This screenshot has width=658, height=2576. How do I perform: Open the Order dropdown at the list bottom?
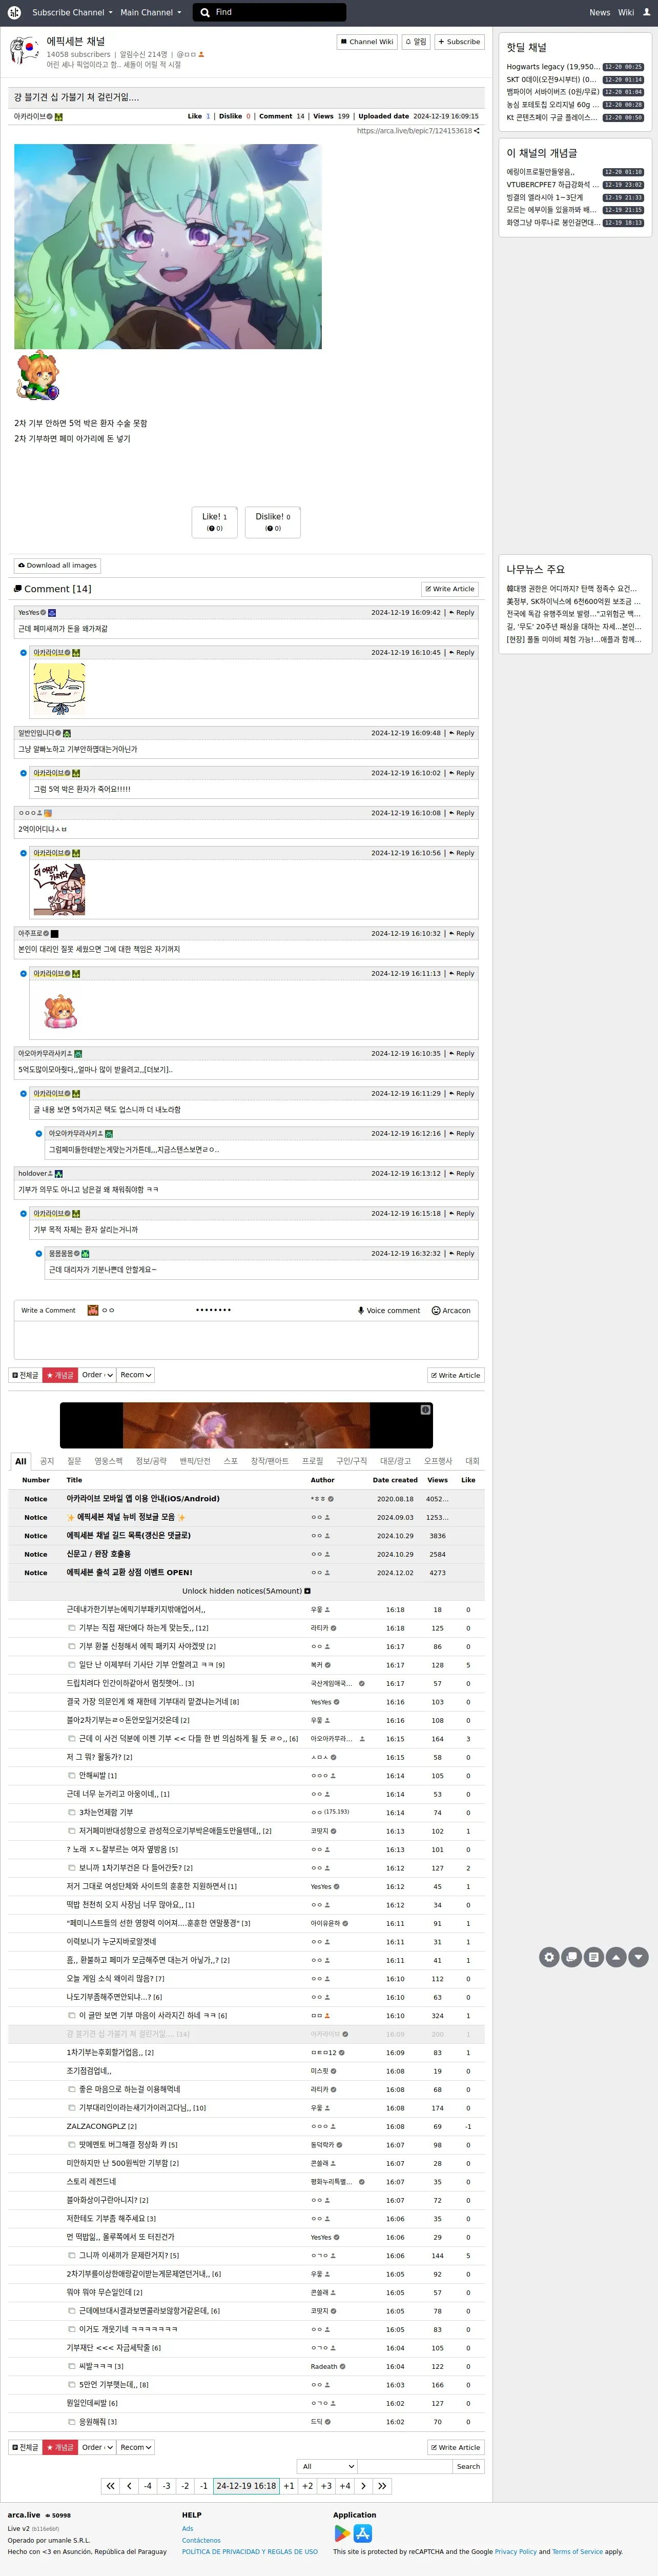[97, 2447]
